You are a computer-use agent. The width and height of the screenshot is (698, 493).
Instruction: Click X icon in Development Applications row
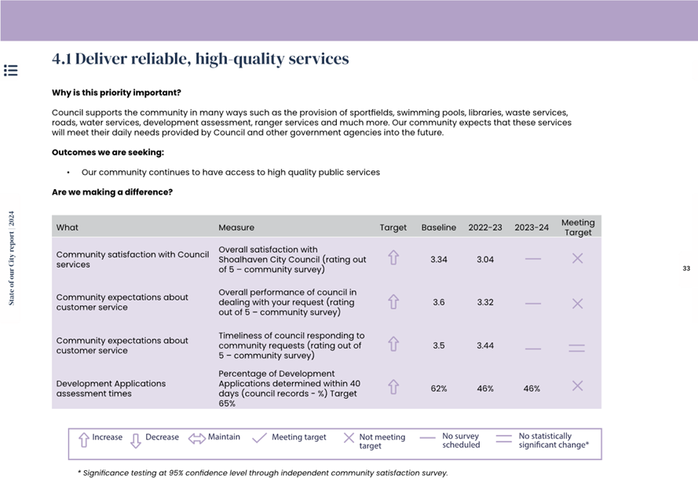pyautogui.click(x=577, y=385)
